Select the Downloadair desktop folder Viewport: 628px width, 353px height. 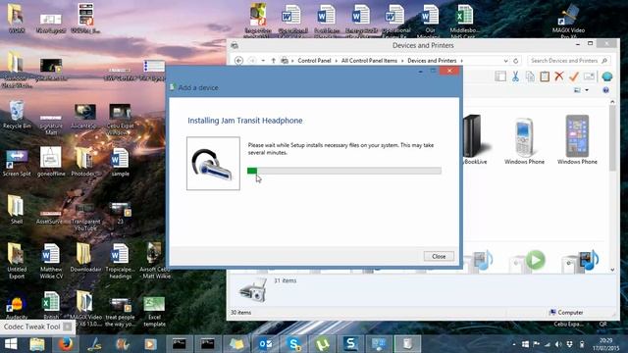85,258
